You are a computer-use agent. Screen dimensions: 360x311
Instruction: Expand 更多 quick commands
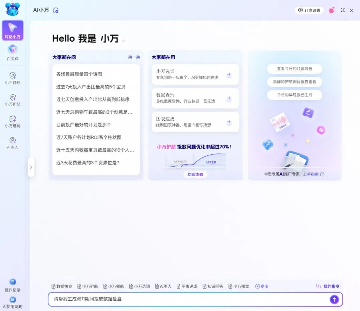point(262,286)
